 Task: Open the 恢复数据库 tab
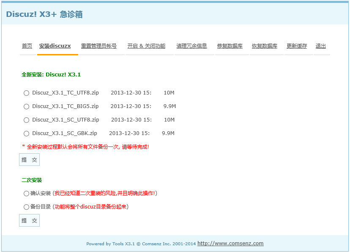(265, 46)
